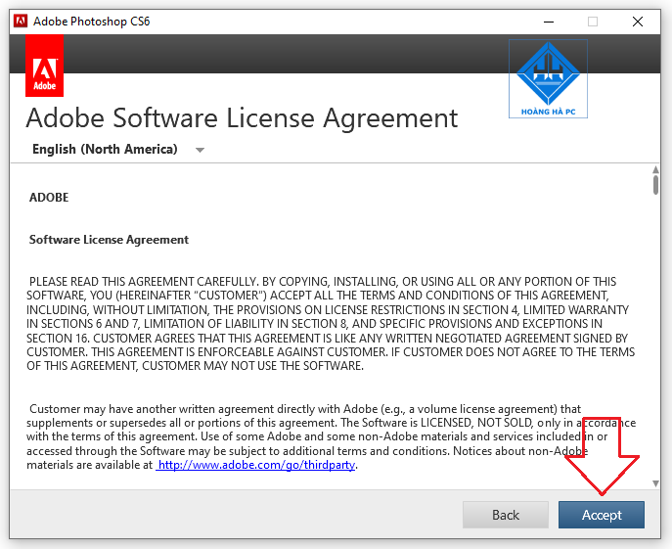The image size is (672, 549).
Task: Minimize the installer window
Action: [549, 22]
